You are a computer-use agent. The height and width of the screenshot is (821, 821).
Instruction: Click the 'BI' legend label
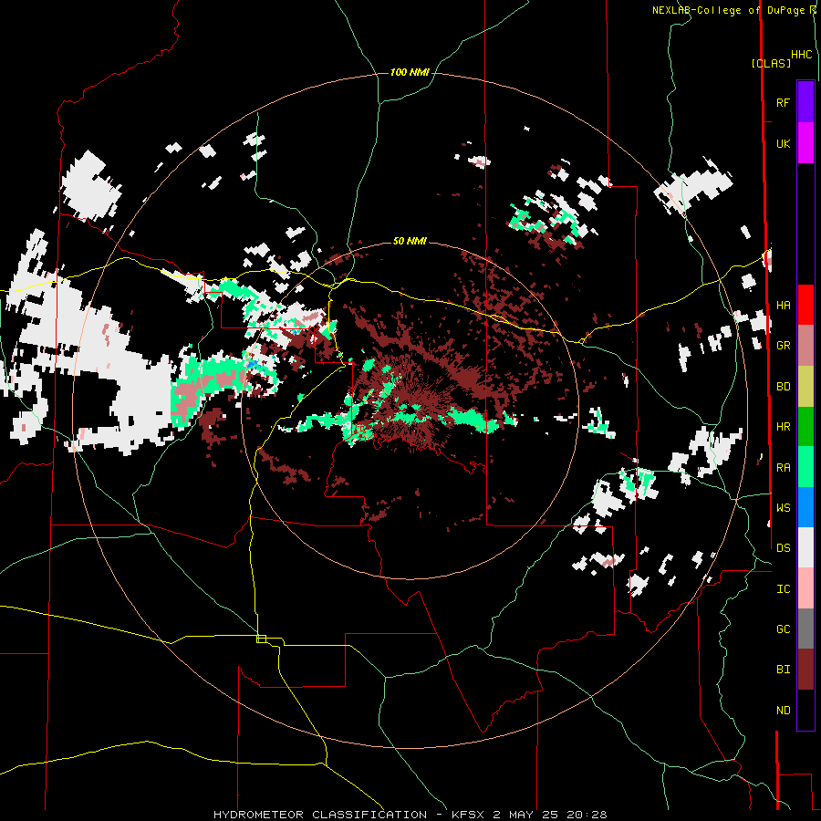[783, 670]
